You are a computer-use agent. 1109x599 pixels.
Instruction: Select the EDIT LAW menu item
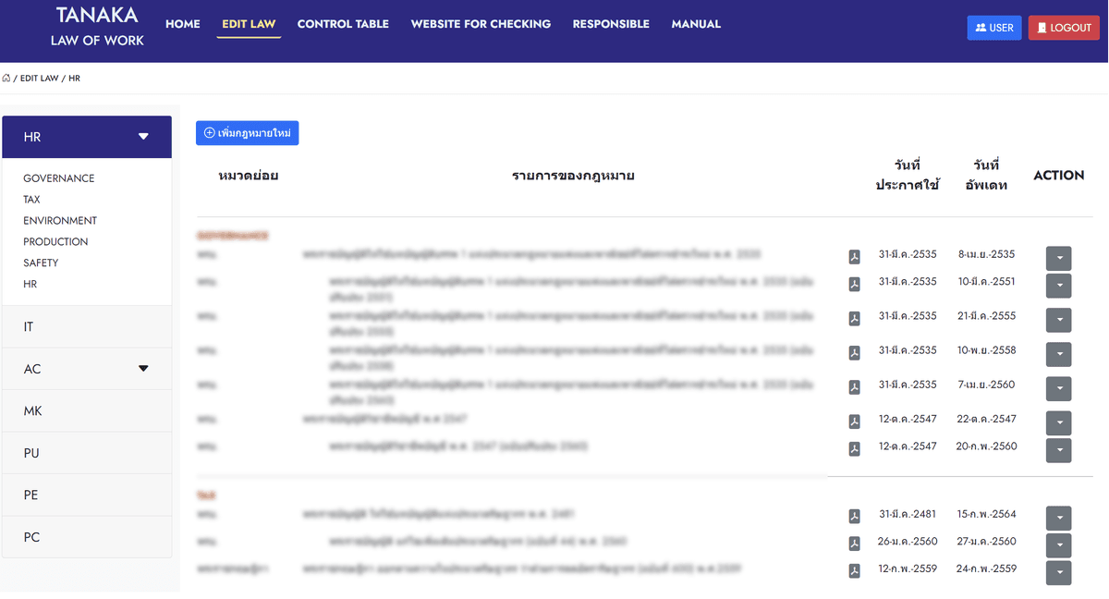tap(249, 24)
